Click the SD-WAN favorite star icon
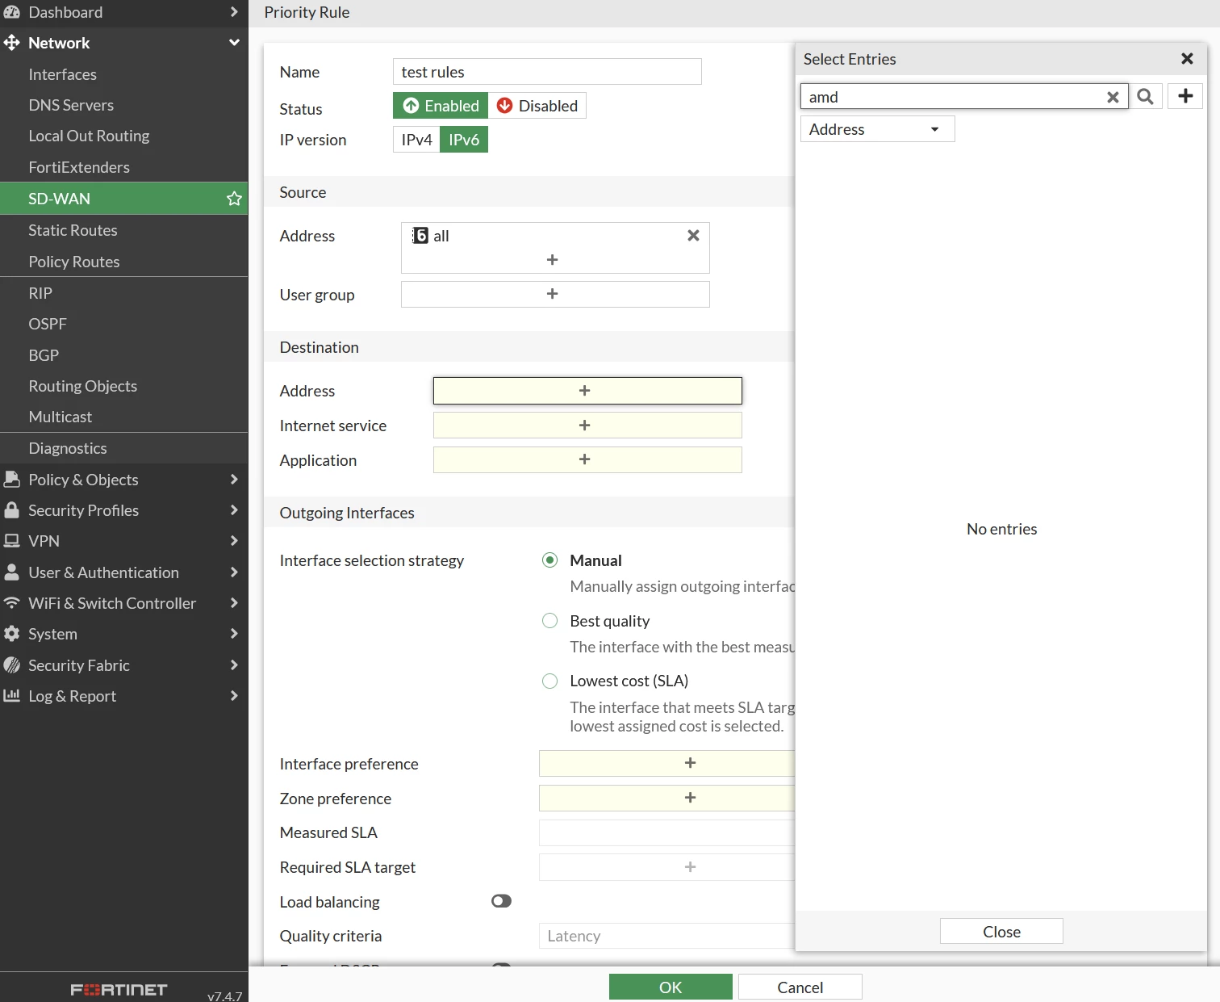 (234, 199)
